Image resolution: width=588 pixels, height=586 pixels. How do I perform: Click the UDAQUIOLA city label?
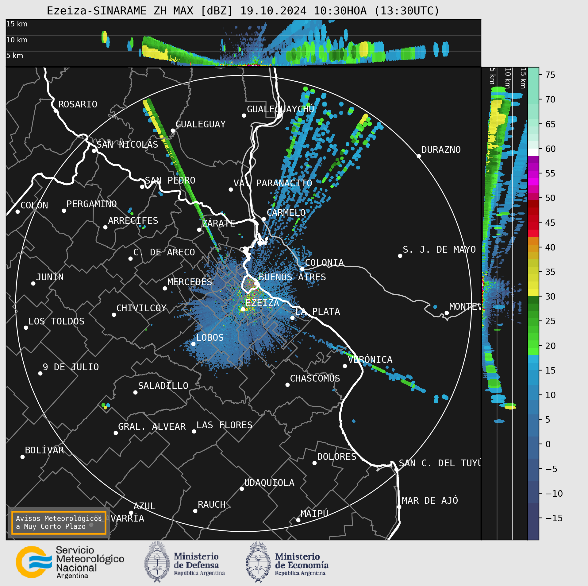[x=269, y=483]
